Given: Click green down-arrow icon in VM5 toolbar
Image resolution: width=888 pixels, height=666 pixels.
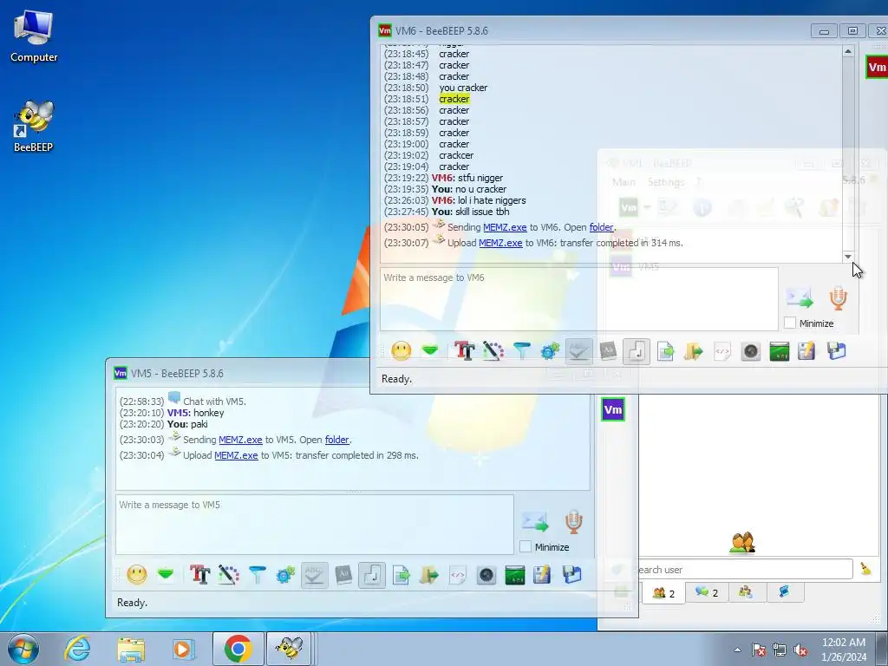Looking at the screenshot, I should point(166,575).
